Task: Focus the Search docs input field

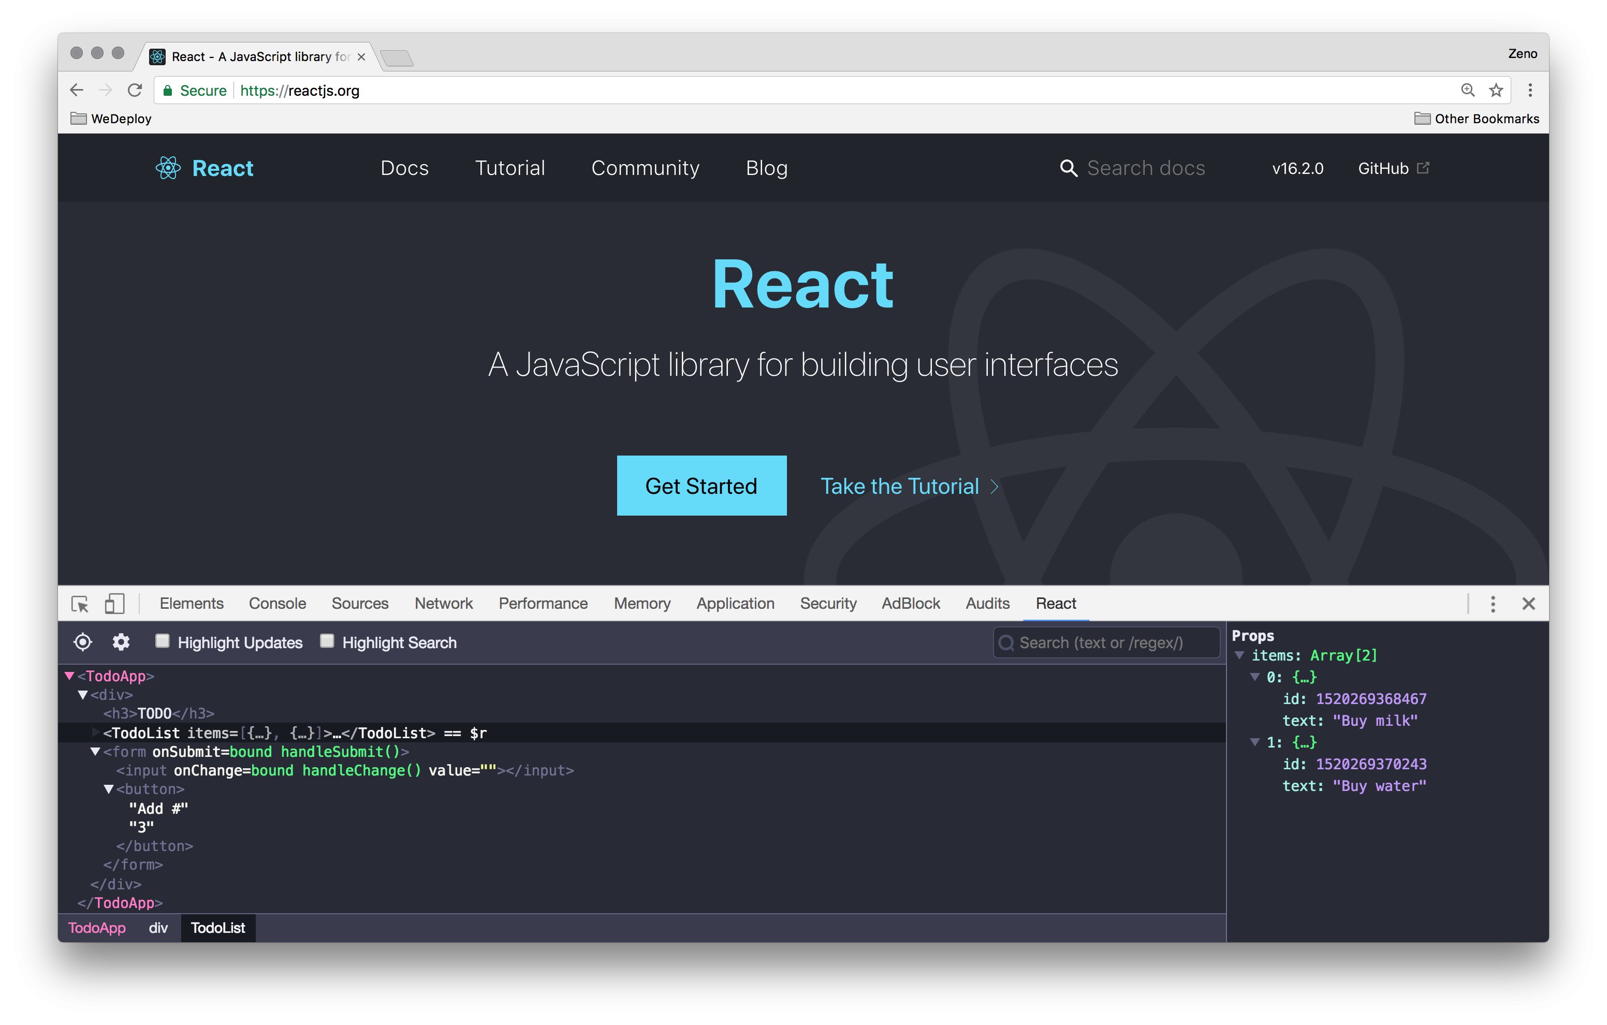Action: coord(1146,168)
